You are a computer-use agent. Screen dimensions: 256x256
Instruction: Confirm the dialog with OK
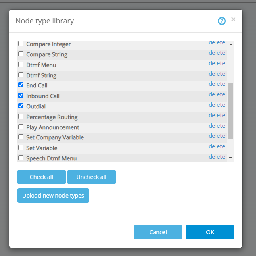[210, 232]
